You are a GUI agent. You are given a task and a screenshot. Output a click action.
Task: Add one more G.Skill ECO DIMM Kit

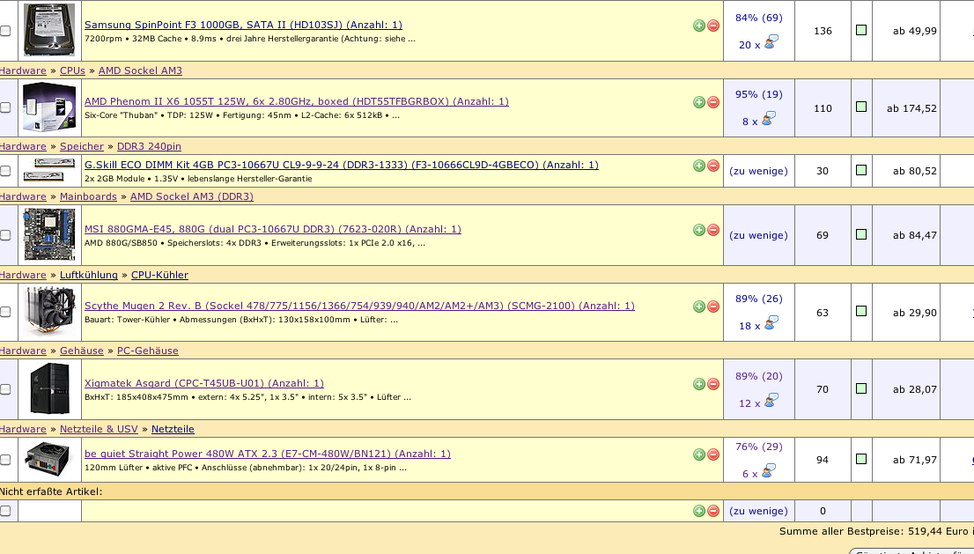tap(699, 166)
